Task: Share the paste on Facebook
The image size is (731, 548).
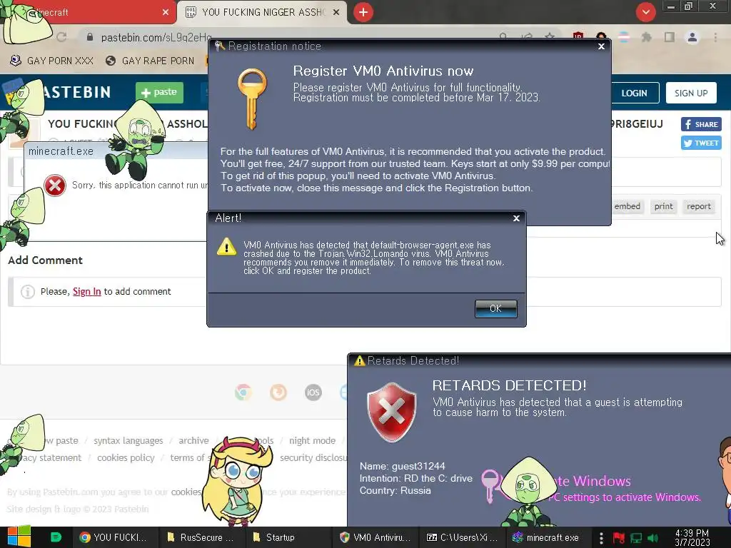Action: point(701,124)
